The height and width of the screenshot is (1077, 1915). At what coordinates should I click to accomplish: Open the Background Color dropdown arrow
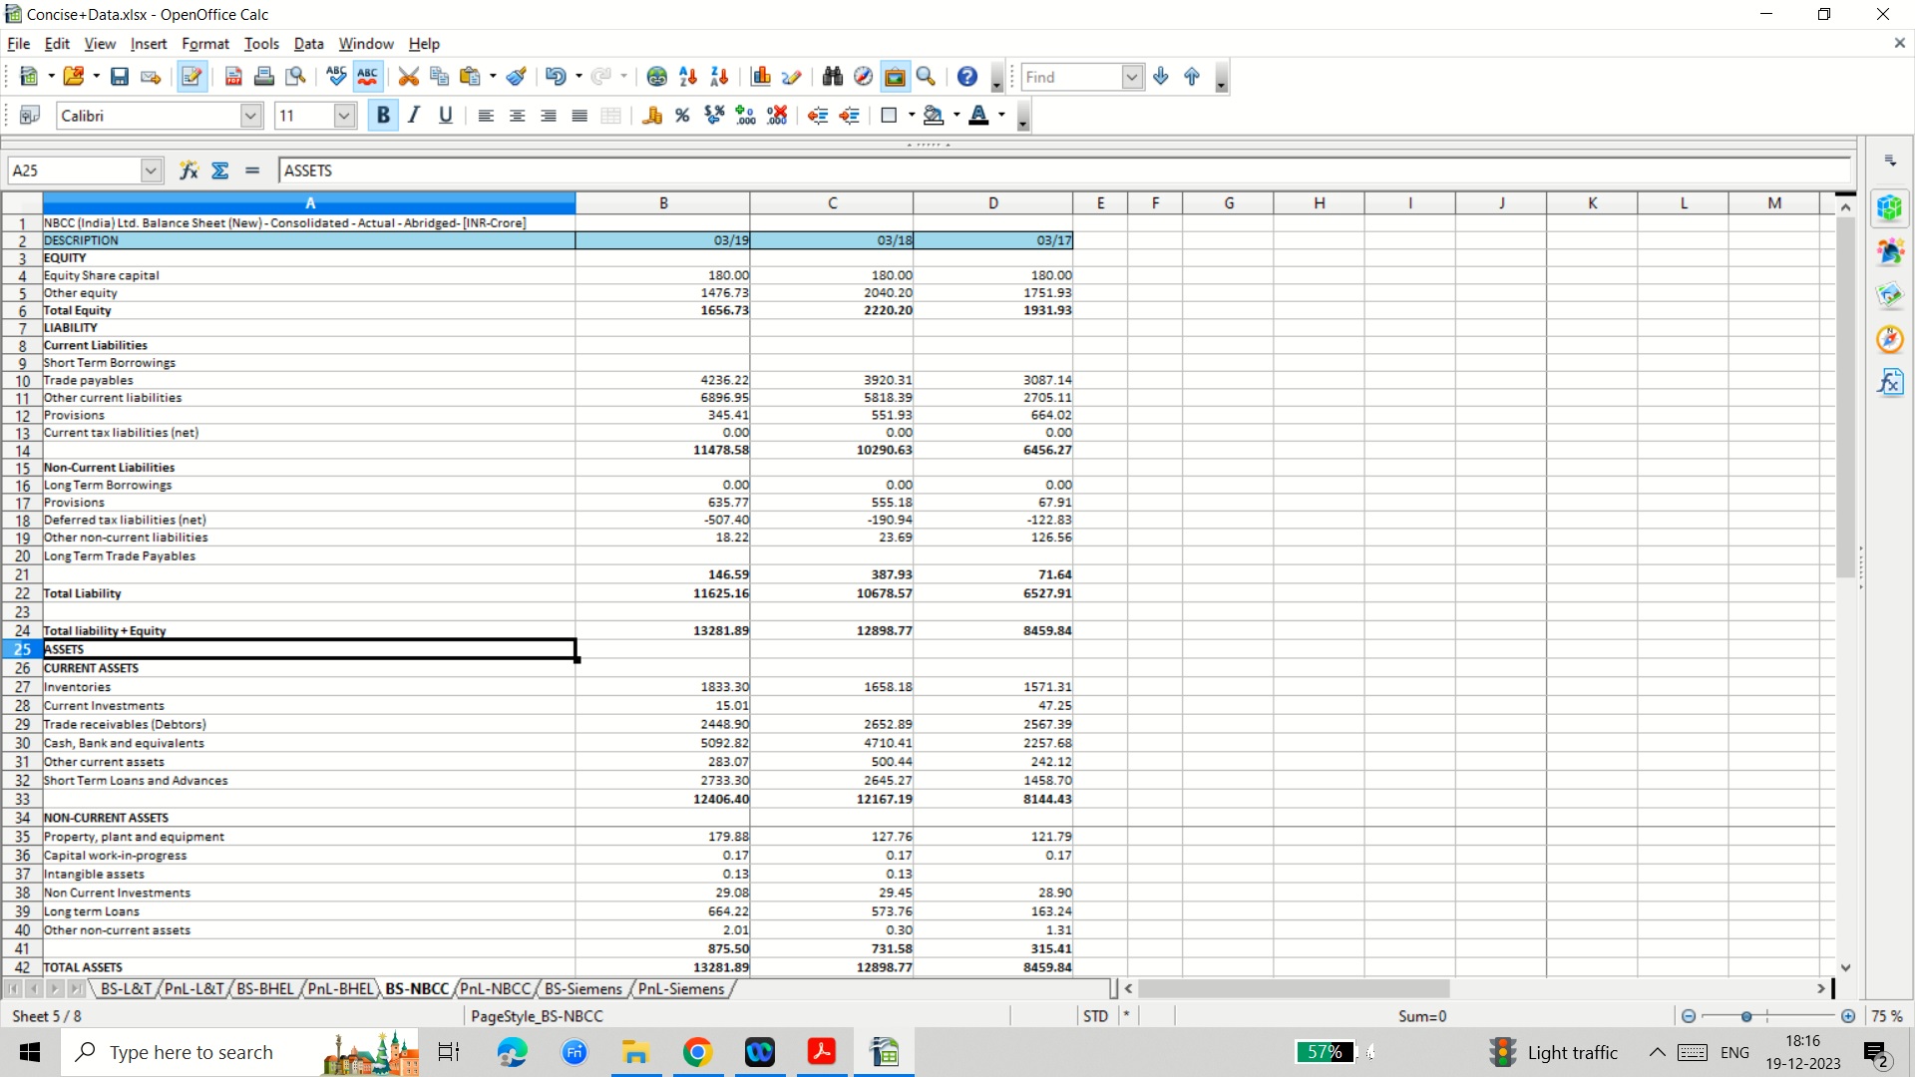pyautogui.click(x=957, y=116)
